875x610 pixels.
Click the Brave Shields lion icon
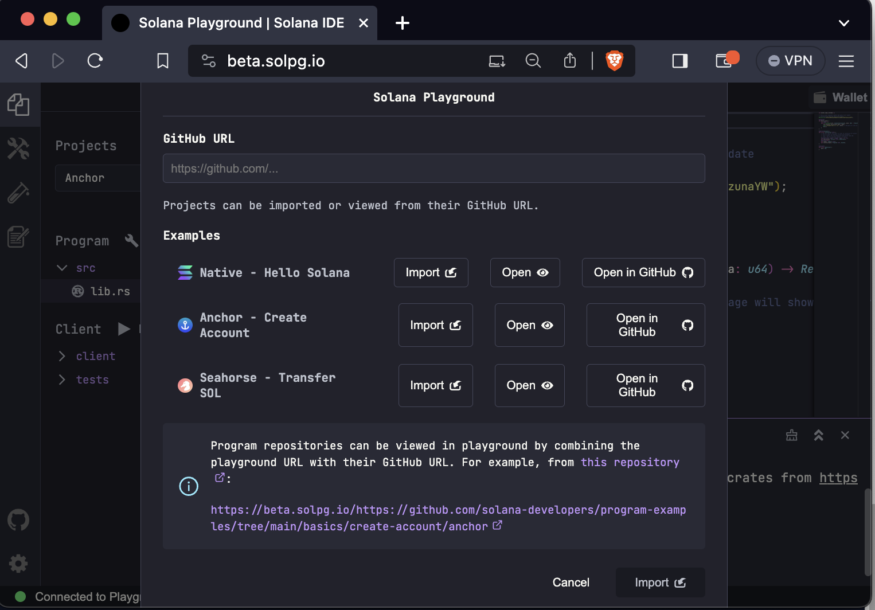point(614,61)
